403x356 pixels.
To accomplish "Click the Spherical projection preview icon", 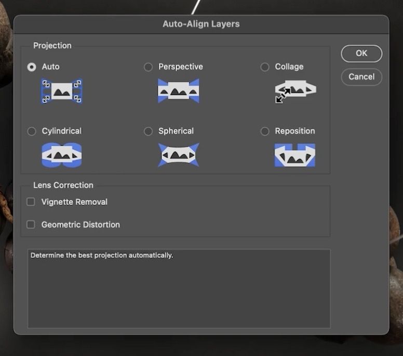I will click(x=178, y=155).
